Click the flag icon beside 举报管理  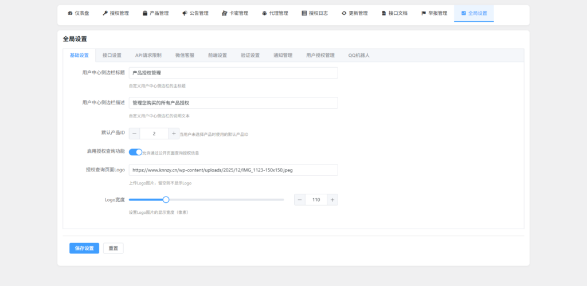click(424, 13)
